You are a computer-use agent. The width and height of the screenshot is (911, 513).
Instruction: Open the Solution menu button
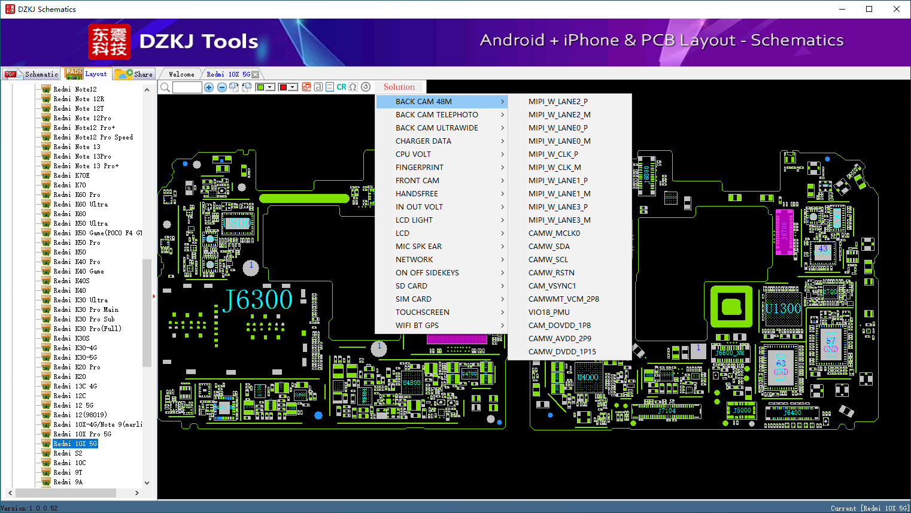coord(399,87)
